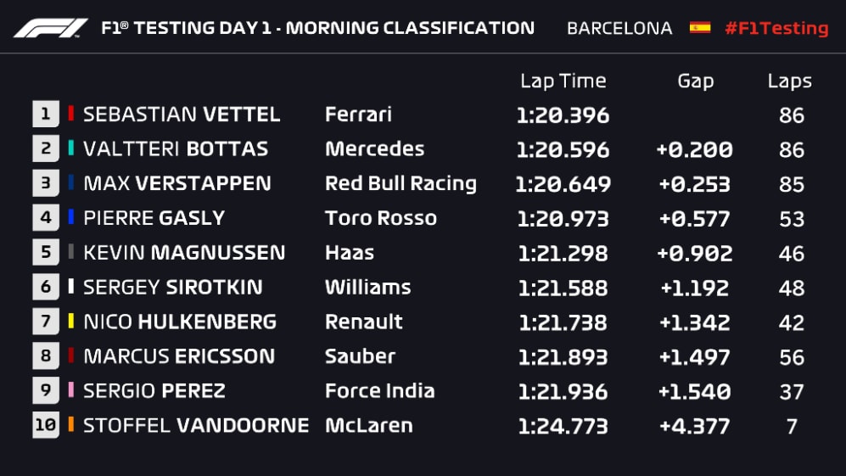Click the position 5 number badge

[x=46, y=253]
